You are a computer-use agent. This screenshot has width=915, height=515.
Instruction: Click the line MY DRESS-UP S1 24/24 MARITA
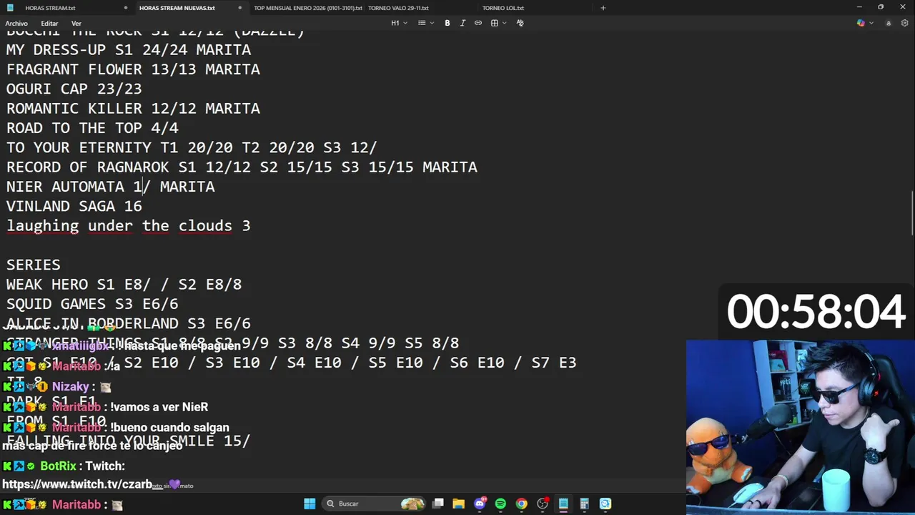pyautogui.click(x=129, y=50)
